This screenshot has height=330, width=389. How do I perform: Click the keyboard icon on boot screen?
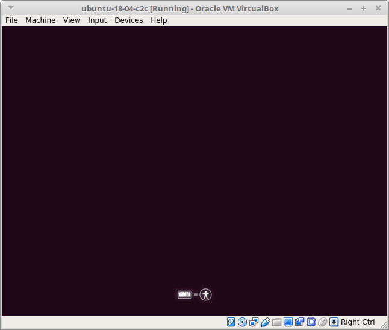pos(184,294)
